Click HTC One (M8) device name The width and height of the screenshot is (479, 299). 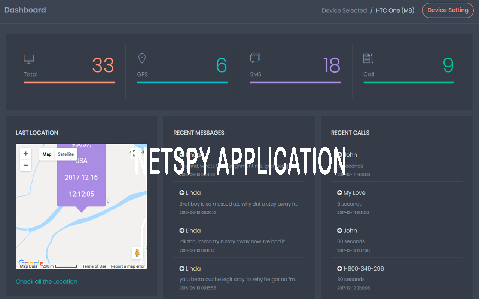coord(395,10)
